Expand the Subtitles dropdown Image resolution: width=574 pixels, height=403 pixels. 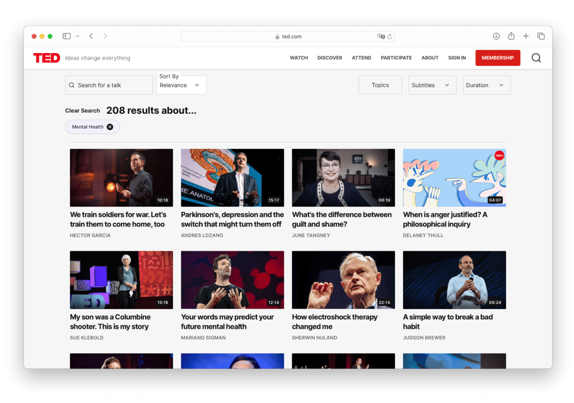pyautogui.click(x=432, y=85)
